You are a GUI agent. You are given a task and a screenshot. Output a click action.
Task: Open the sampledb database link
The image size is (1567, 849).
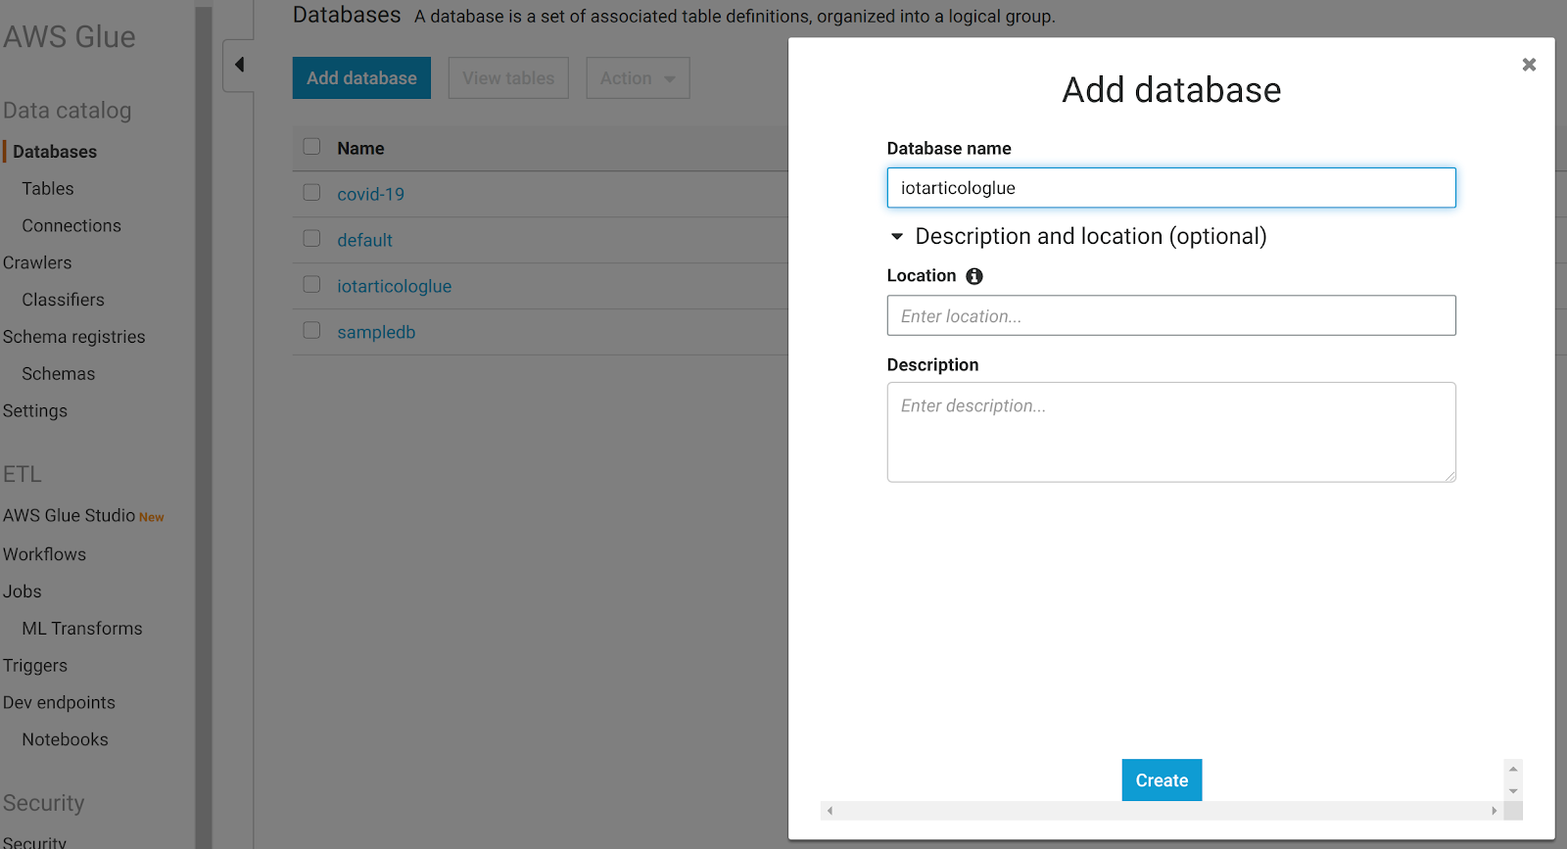click(x=376, y=332)
